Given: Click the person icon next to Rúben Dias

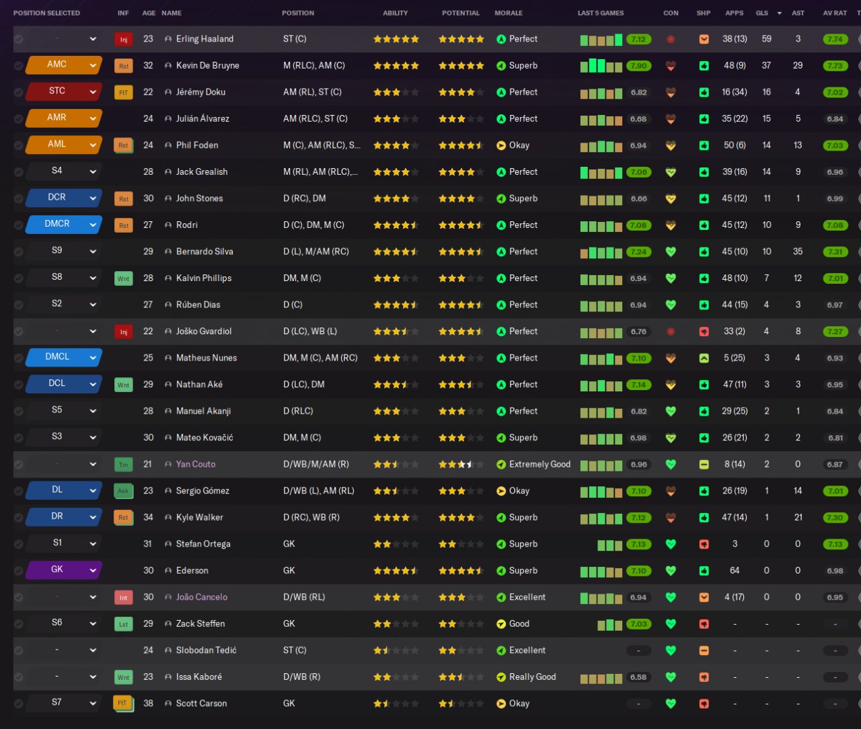Looking at the screenshot, I should [x=168, y=305].
